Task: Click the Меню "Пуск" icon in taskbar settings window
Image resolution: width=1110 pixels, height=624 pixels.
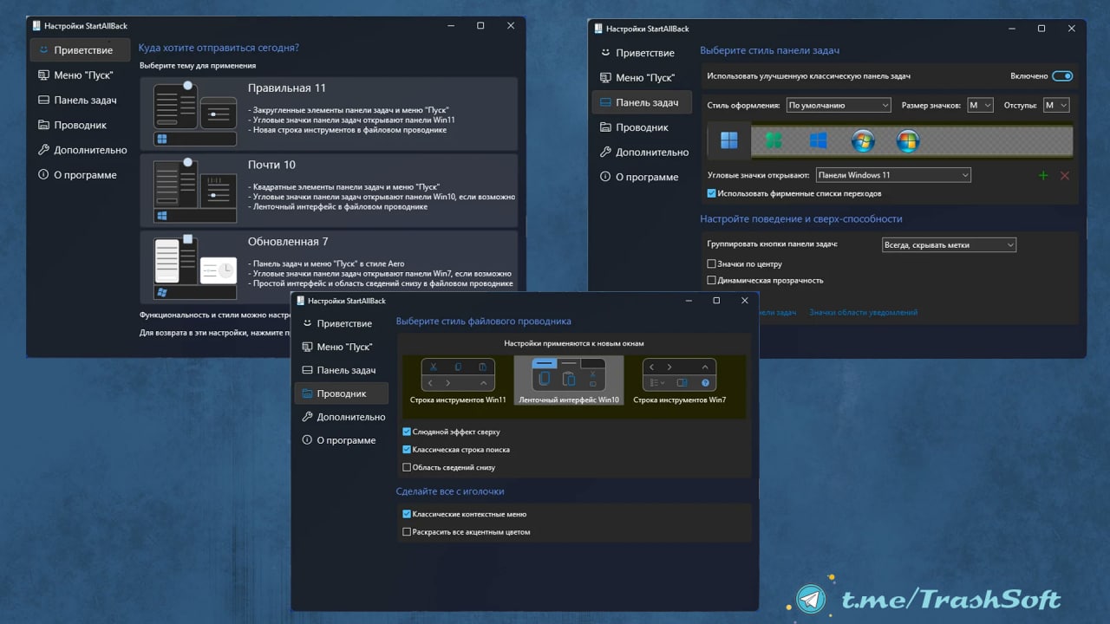Action: point(605,77)
